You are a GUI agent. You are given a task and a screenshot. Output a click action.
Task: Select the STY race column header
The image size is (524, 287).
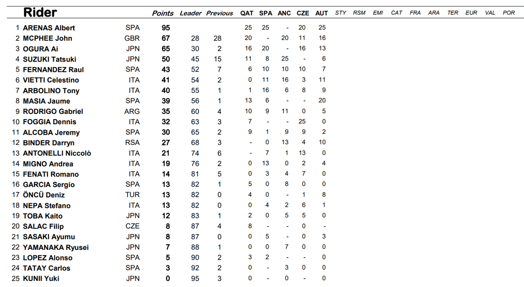[341, 13]
